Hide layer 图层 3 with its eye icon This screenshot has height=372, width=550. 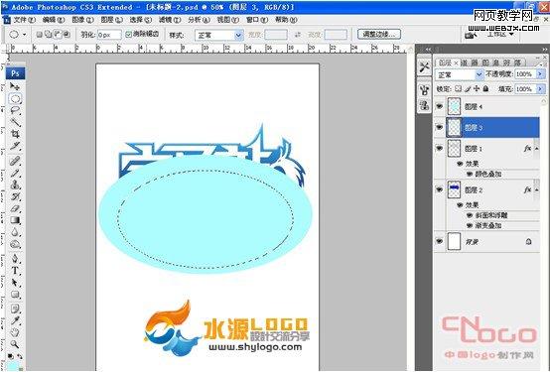pyautogui.click(x=440, y=127)
